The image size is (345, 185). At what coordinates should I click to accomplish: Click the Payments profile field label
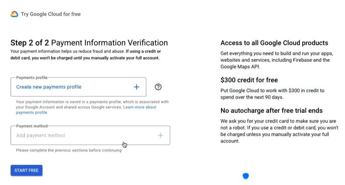pyautogui.click(x=32, y=78)
